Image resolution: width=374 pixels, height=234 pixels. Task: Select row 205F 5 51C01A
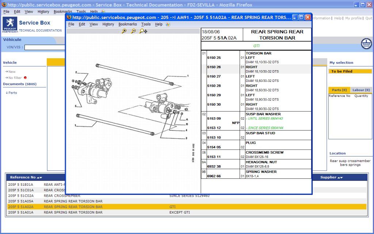click(x=187, y=190)
